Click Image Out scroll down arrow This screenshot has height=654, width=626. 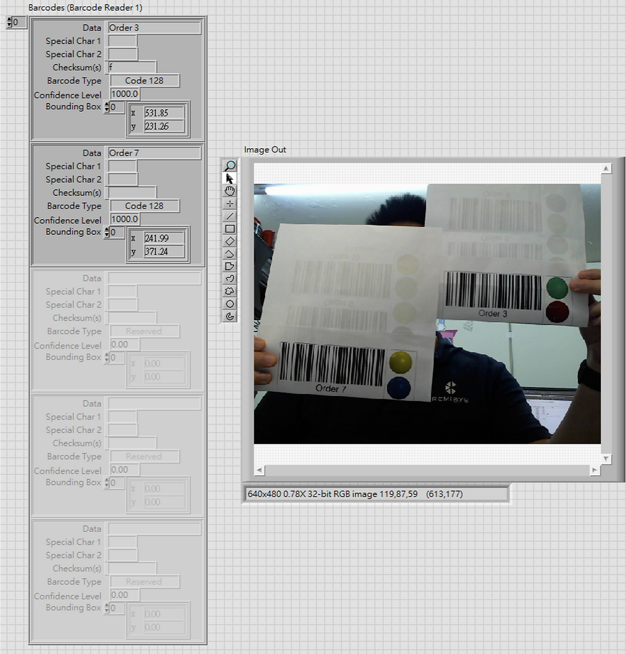(x=606, y=459)
